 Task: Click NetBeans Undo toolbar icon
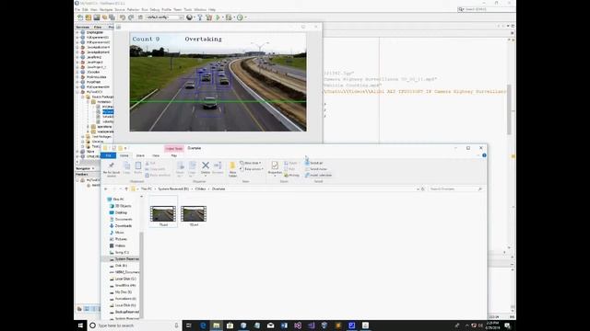[123, 17]
